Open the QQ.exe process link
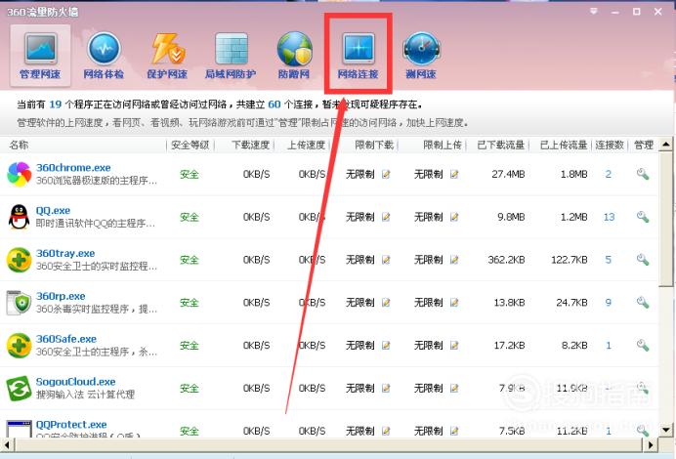The width and height of the screenshot is (676, 459). click(53, 210)
